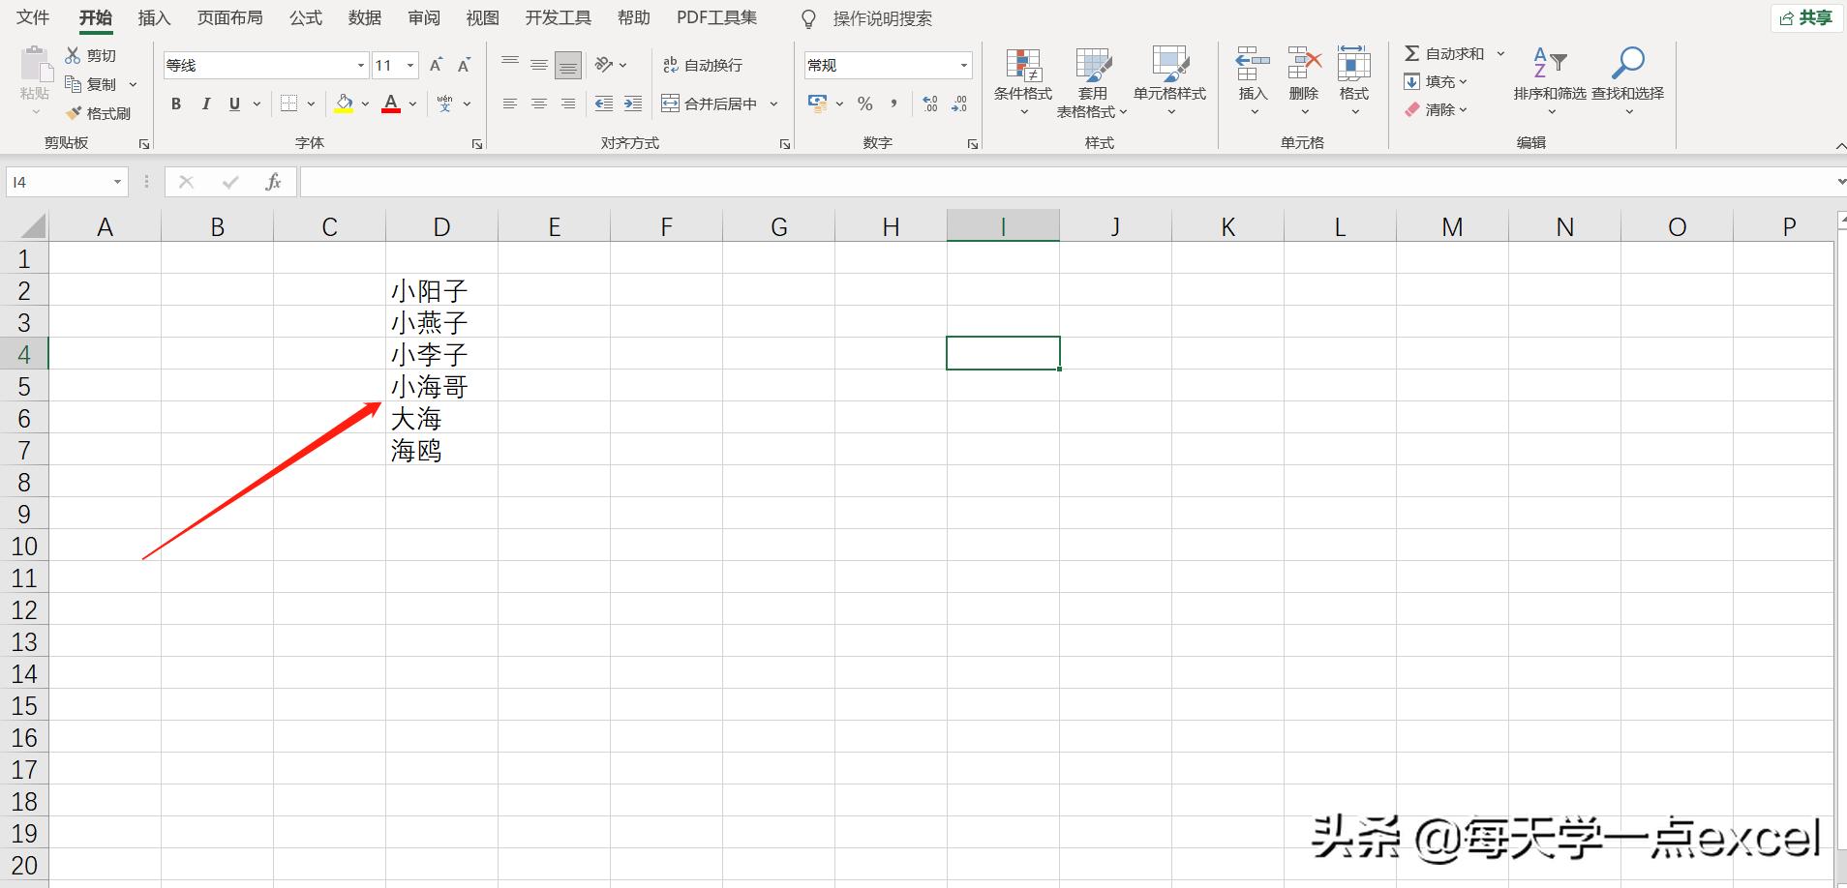The image size is (1847, 888).
Task: Click the Delete cells (删除) icon
Action: pos(1304,64)
